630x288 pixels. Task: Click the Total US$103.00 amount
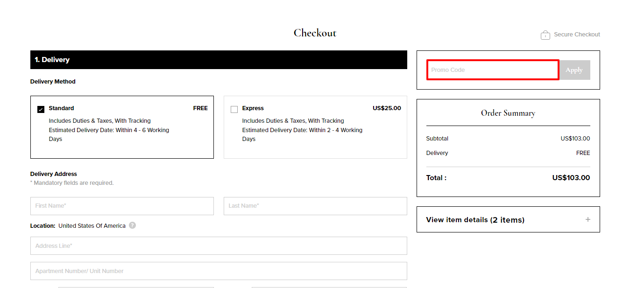pos(571,178)
